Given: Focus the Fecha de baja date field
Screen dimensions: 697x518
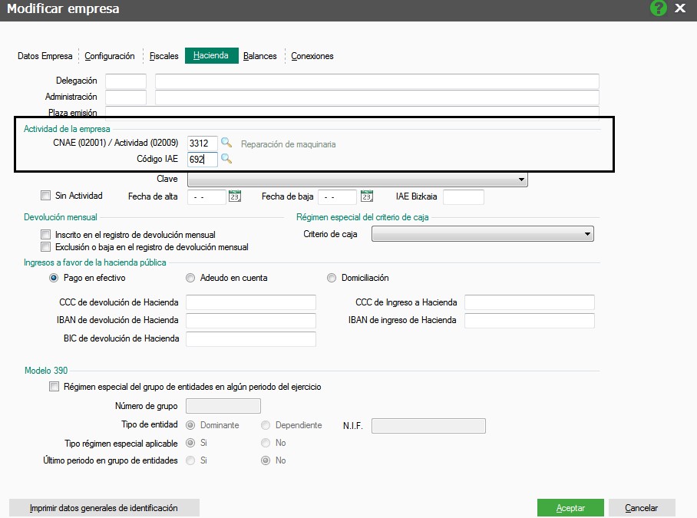Looking at the screenshot, I should click(x=339, y=196).
